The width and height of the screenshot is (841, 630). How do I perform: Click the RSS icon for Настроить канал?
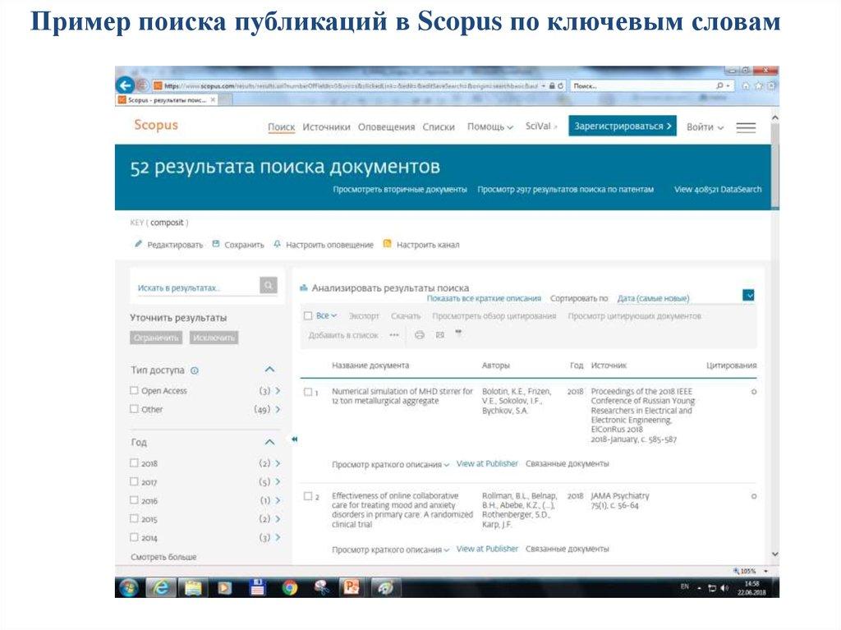(388, 244)
